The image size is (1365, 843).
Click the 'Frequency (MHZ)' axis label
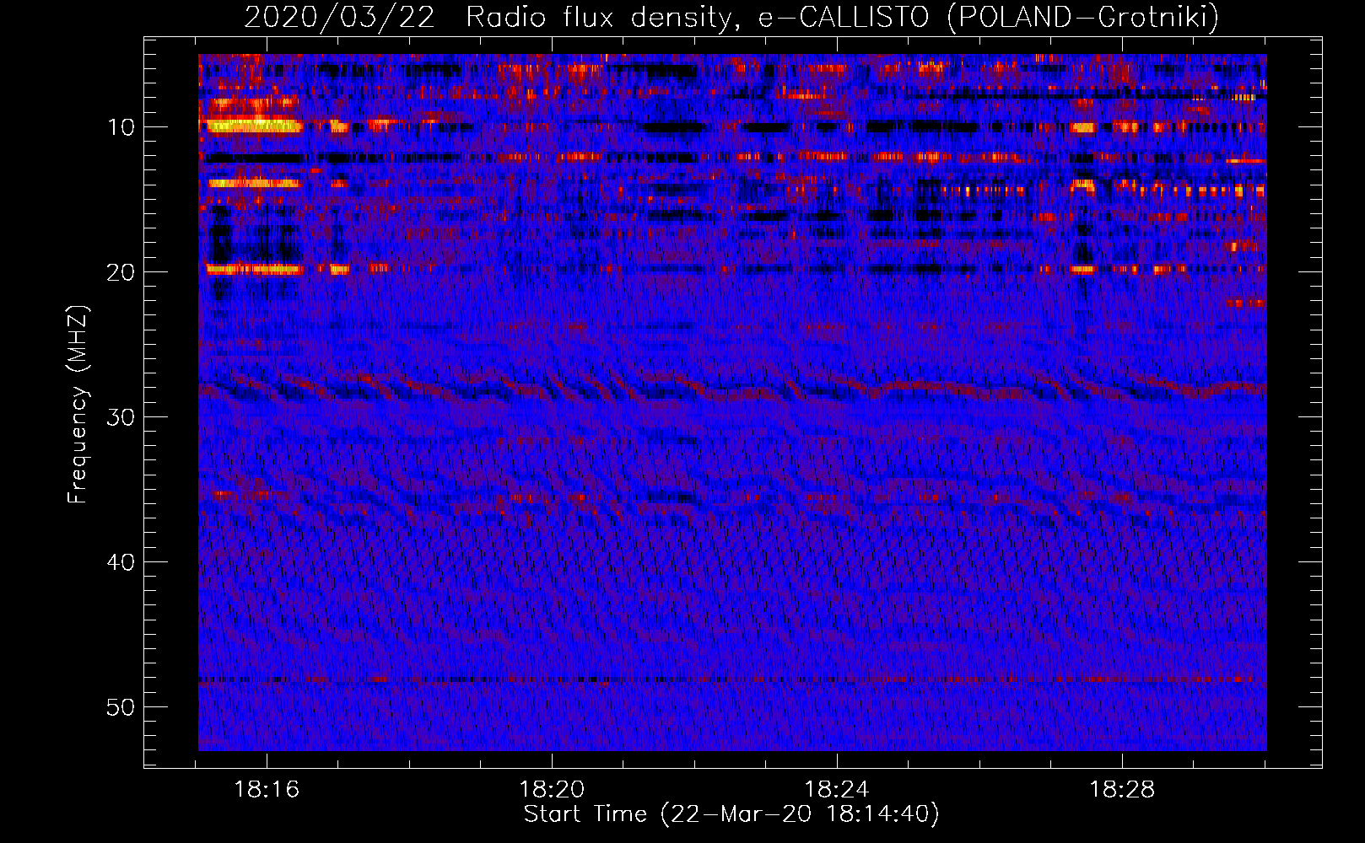click(x=78, y=405)
